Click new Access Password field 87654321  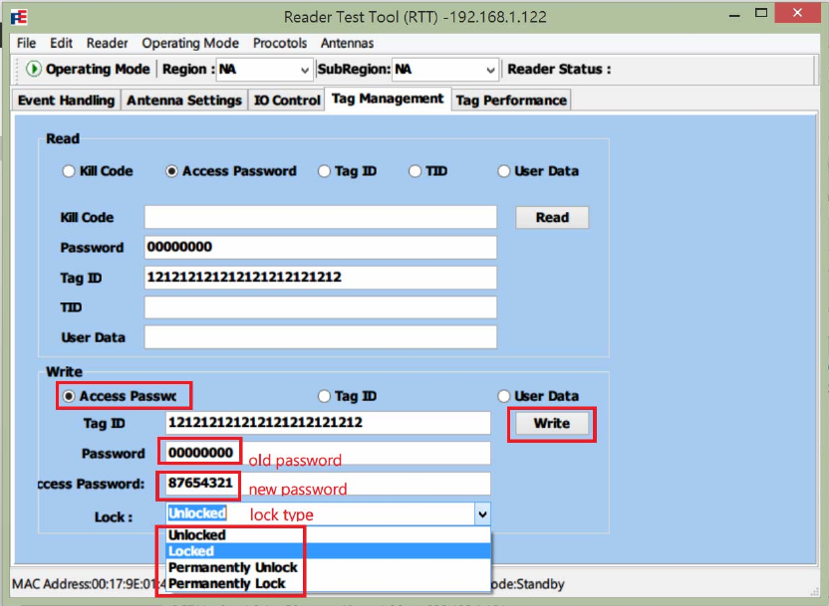[x=328, y=483]
